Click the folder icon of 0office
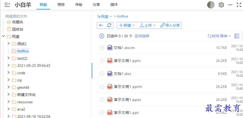Image resolution: width=243 pixels, height=118 pixels. click(x=14, y=51)
